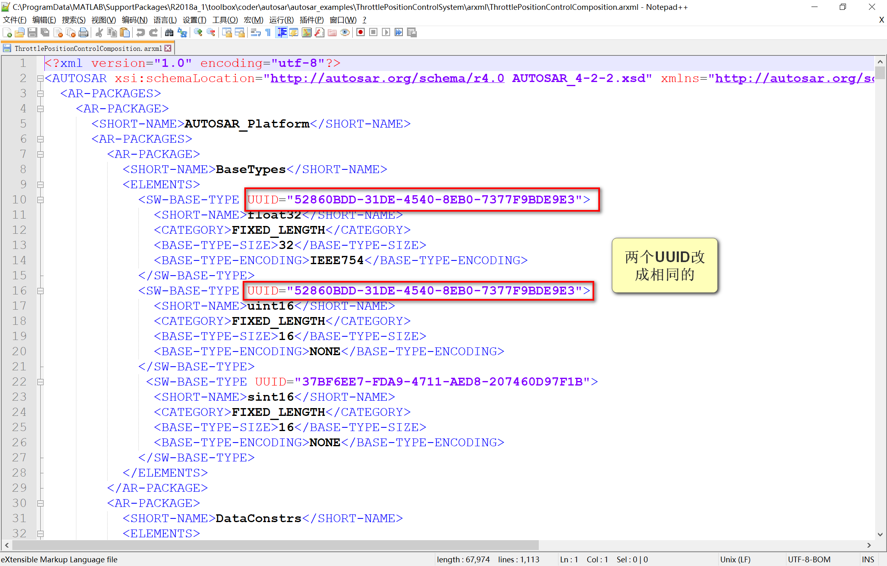The width and height of the screenshot is (887, 566).
Task: Open the 语言(L) menu
Action: pos(165,20)
